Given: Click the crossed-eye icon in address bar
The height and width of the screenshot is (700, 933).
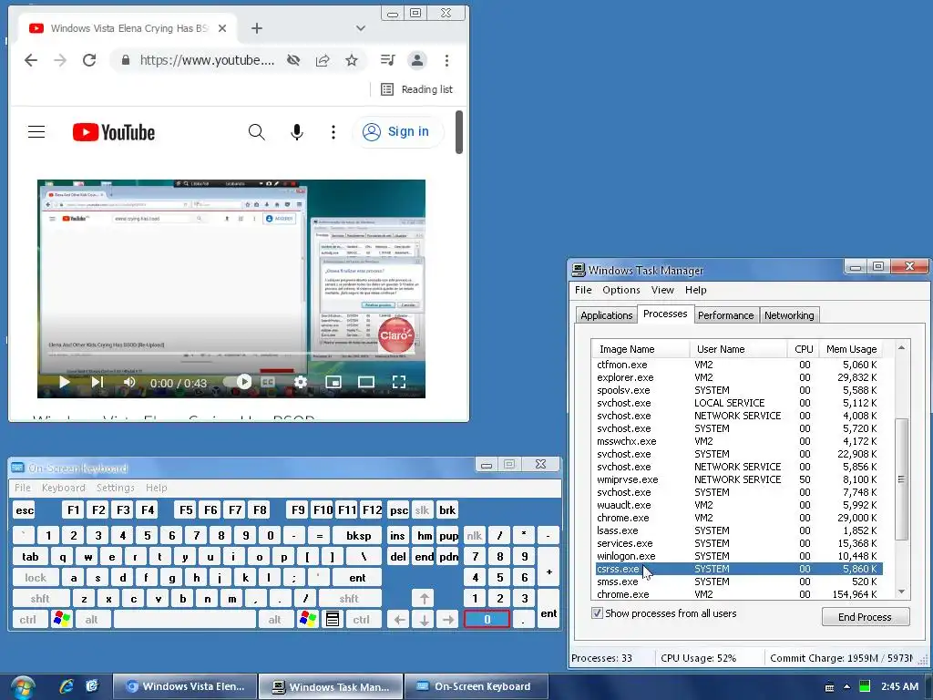Looking at the screenshot, I should (293, 60).
